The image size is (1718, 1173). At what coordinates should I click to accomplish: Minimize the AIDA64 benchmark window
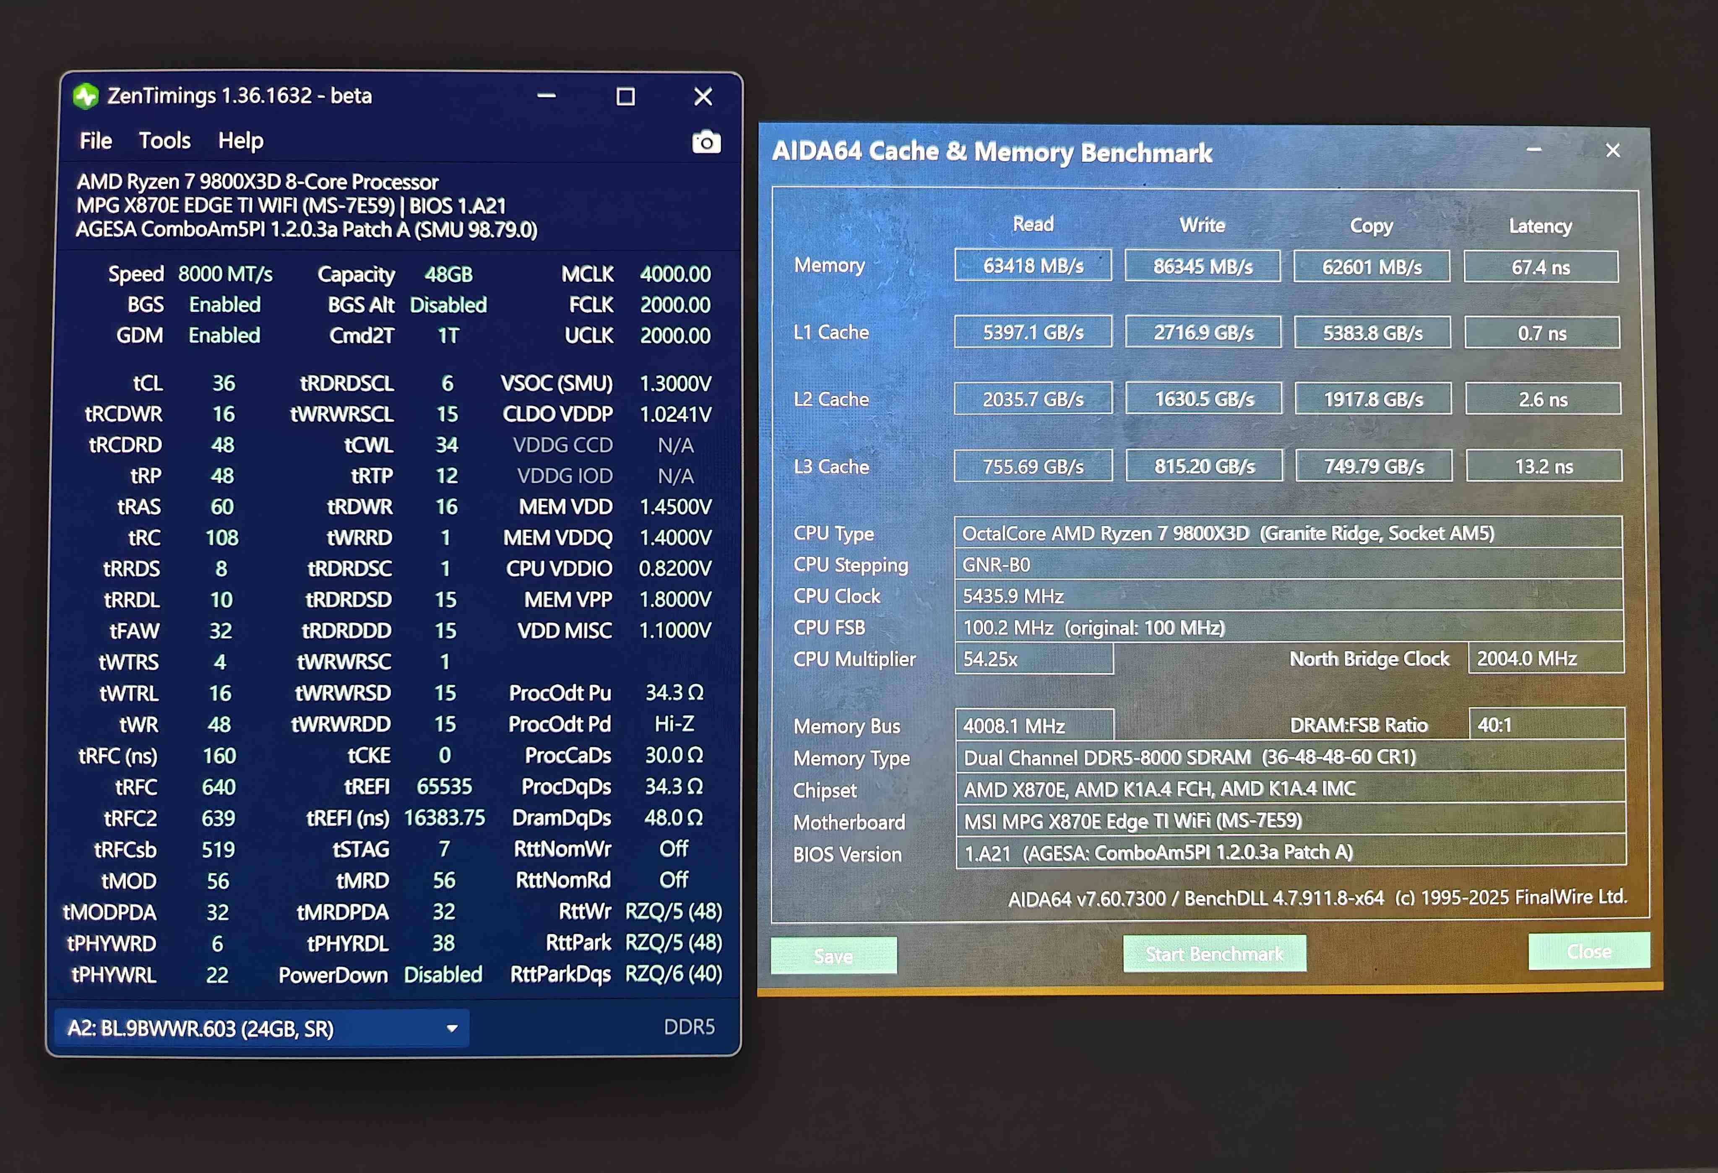coord(1534,150)
